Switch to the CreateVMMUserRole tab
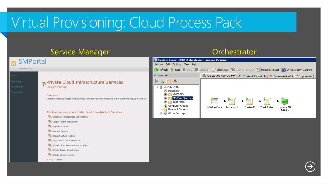This screenshot has height=184, width=328. (x=252, y=76)
